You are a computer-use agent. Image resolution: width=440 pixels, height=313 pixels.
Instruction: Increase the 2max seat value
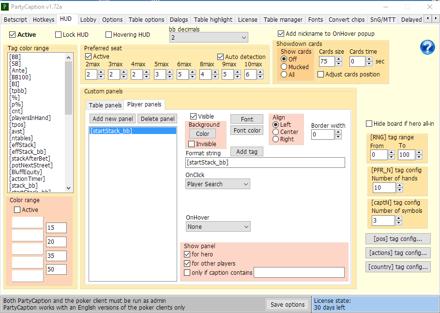(101, 72)
